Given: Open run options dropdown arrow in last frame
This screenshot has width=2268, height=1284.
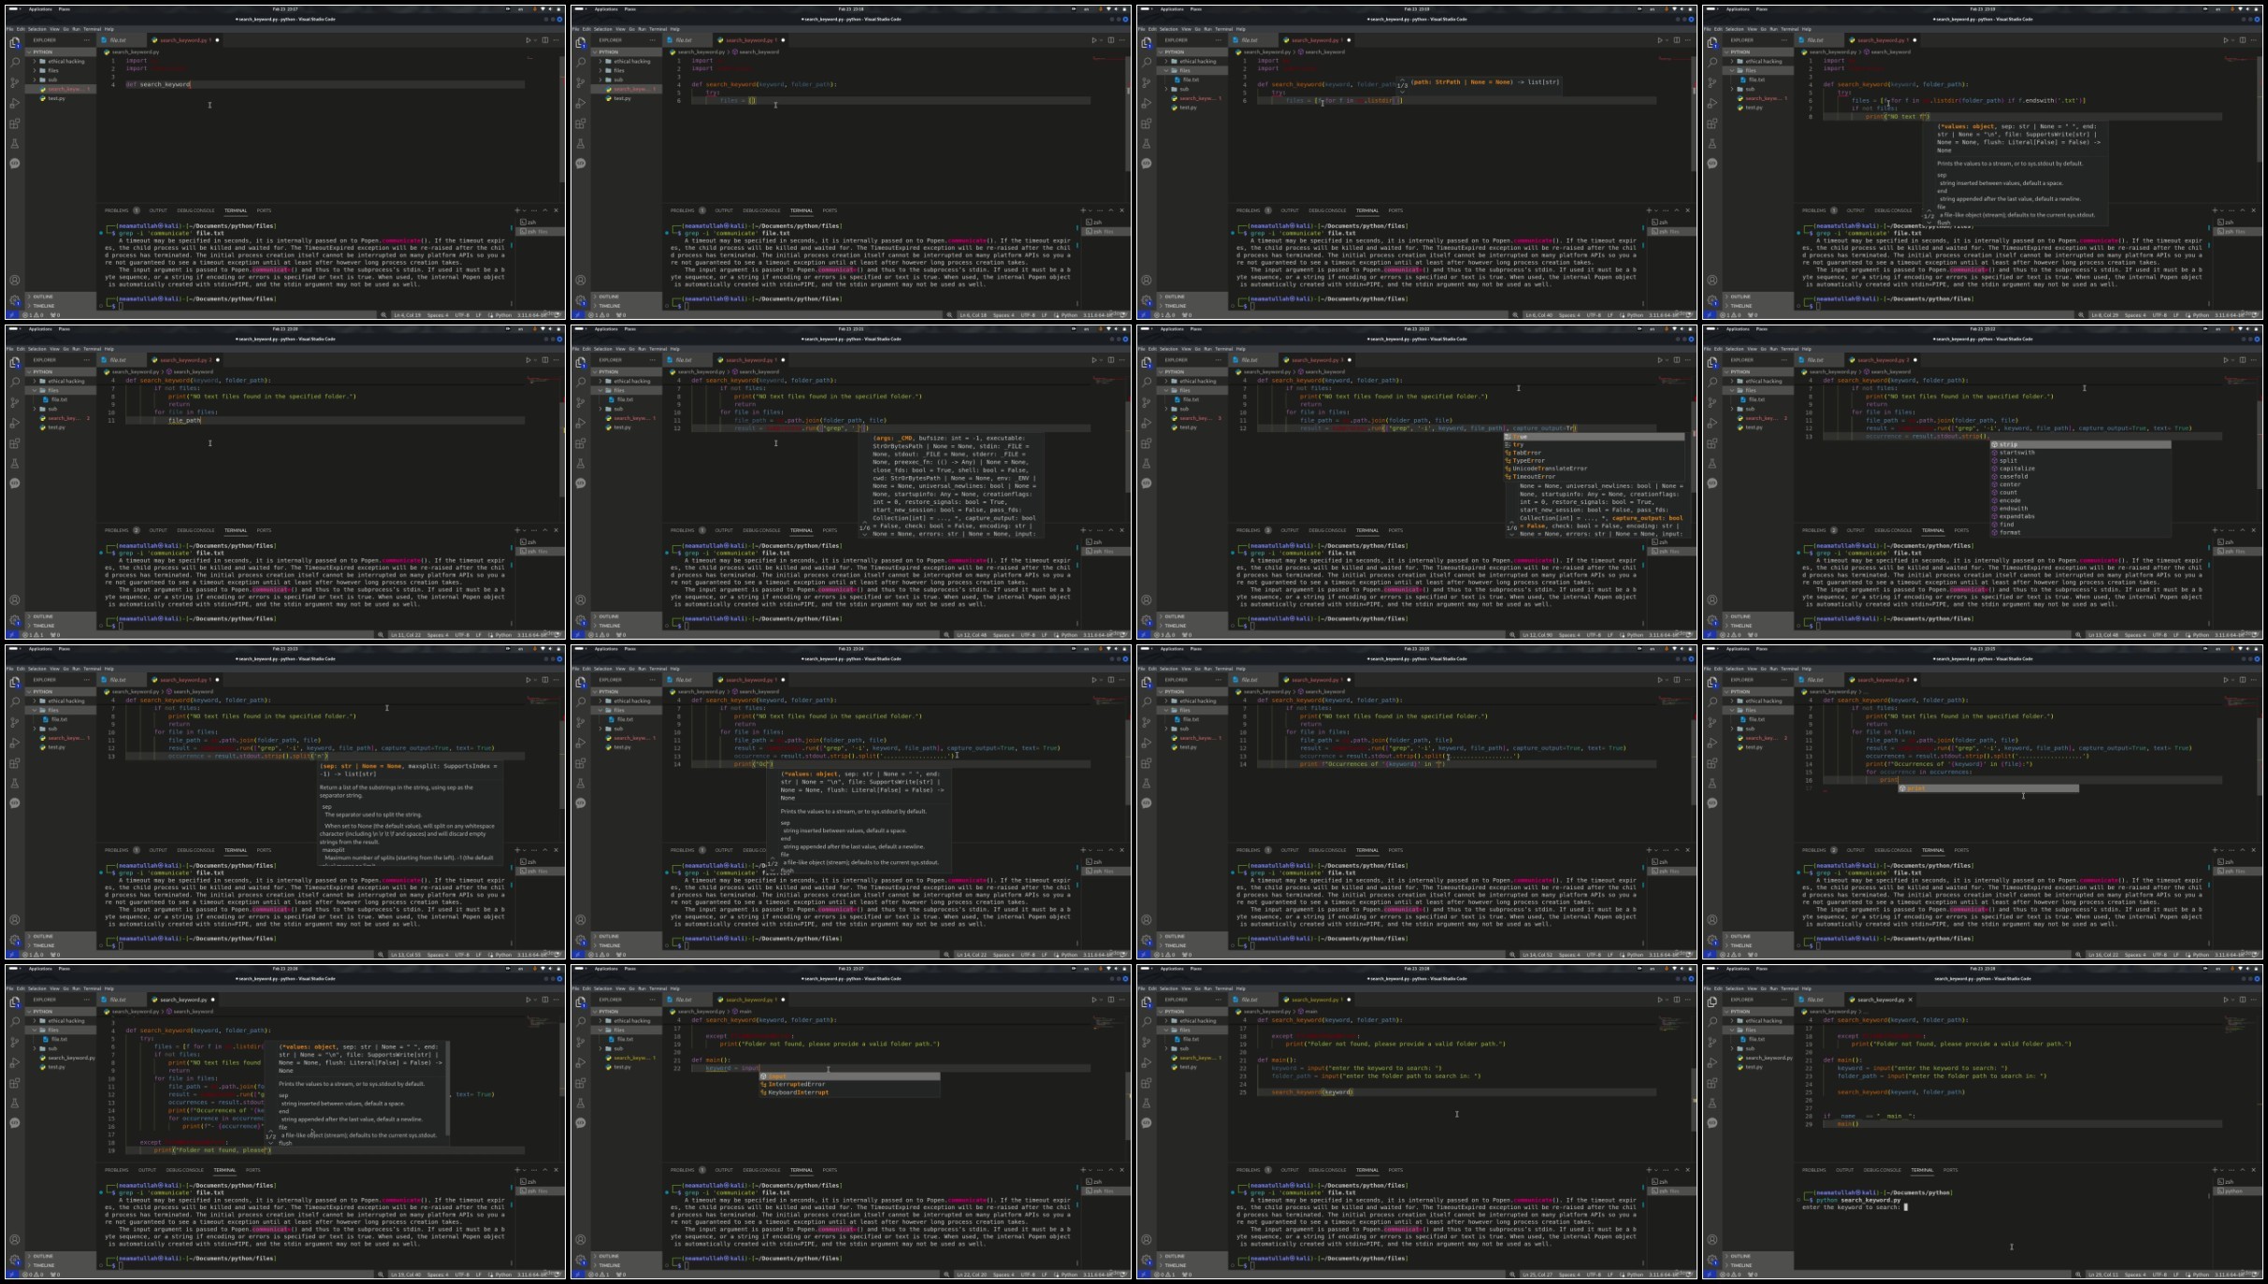Looking at the screenshot, I should [x=2232, y=1000].
